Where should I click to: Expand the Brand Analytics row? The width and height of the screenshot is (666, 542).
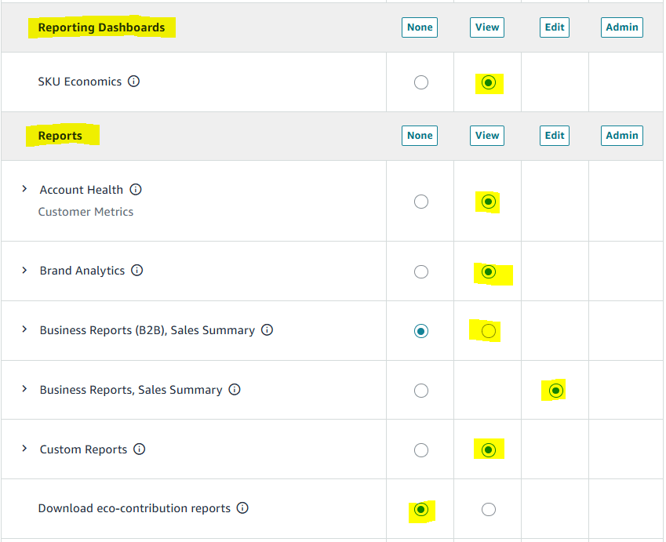(24, 270)
